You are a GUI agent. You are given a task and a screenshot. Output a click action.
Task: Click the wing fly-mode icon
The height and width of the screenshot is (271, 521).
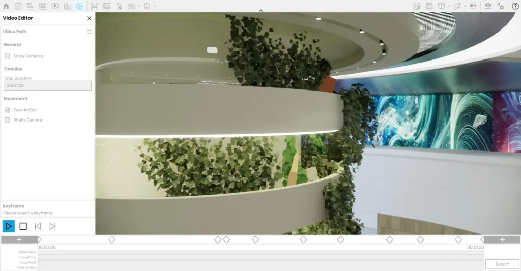coord(457,6)
